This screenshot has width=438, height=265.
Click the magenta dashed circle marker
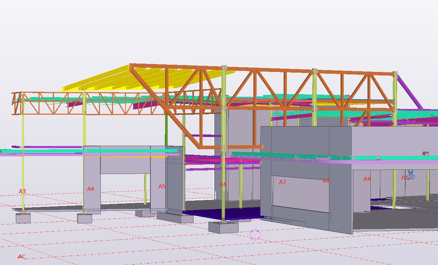pos(255,235)
